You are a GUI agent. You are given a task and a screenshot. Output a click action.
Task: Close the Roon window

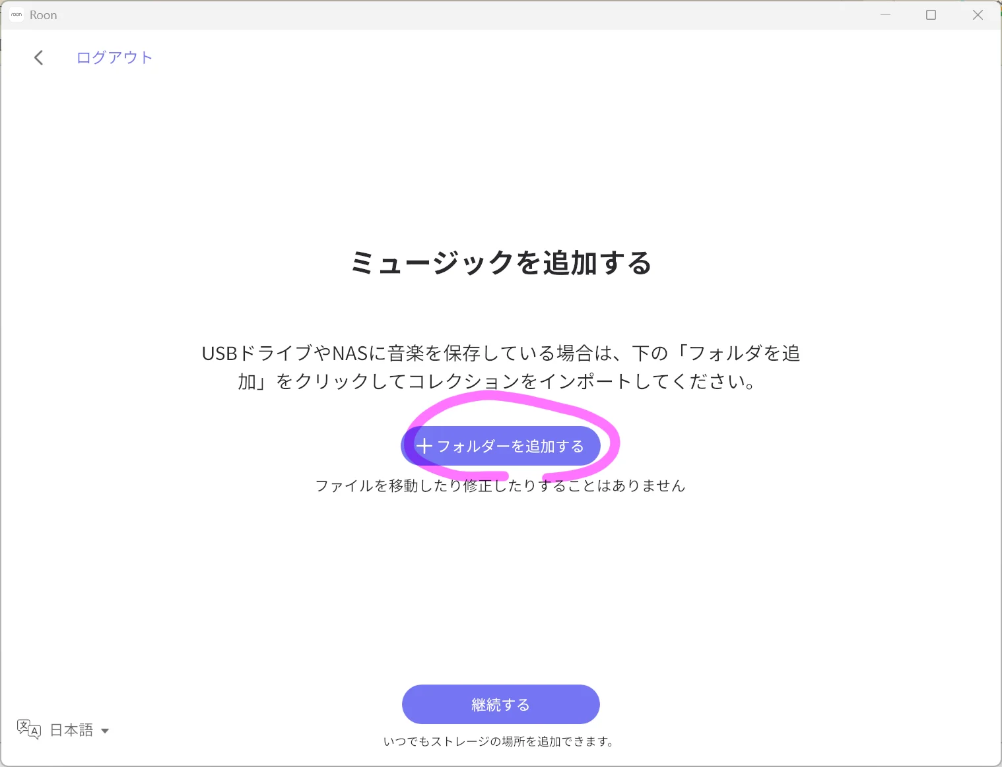[978, 15]
